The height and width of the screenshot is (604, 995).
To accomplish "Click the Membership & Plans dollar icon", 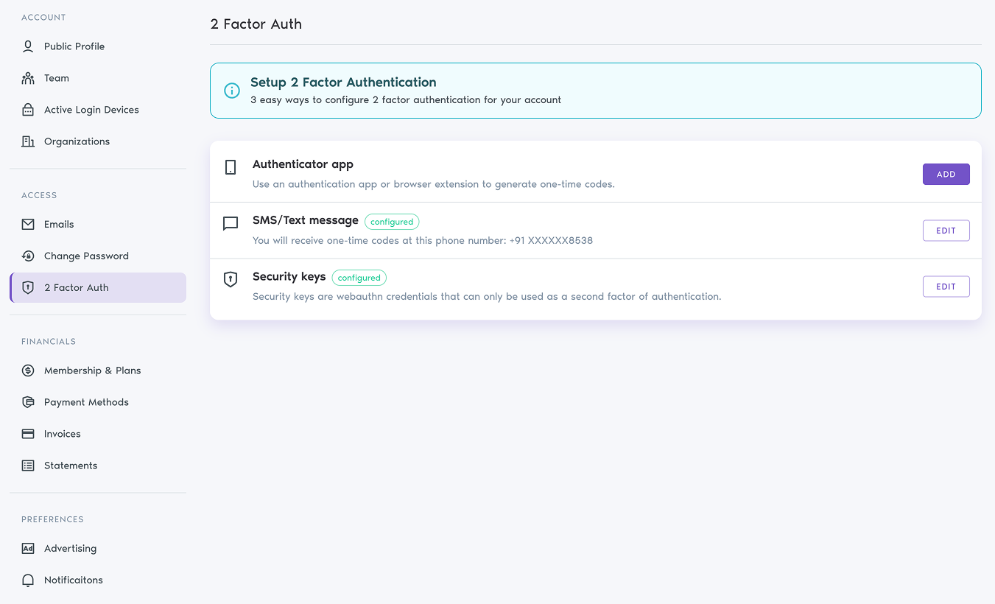I will [x=28, y=370].
